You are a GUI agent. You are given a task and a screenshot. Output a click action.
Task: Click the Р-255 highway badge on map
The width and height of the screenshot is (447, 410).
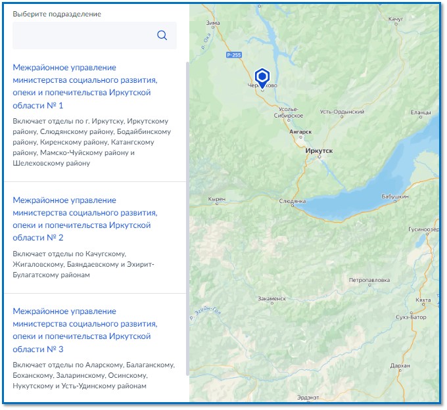(x=233, y=55)
